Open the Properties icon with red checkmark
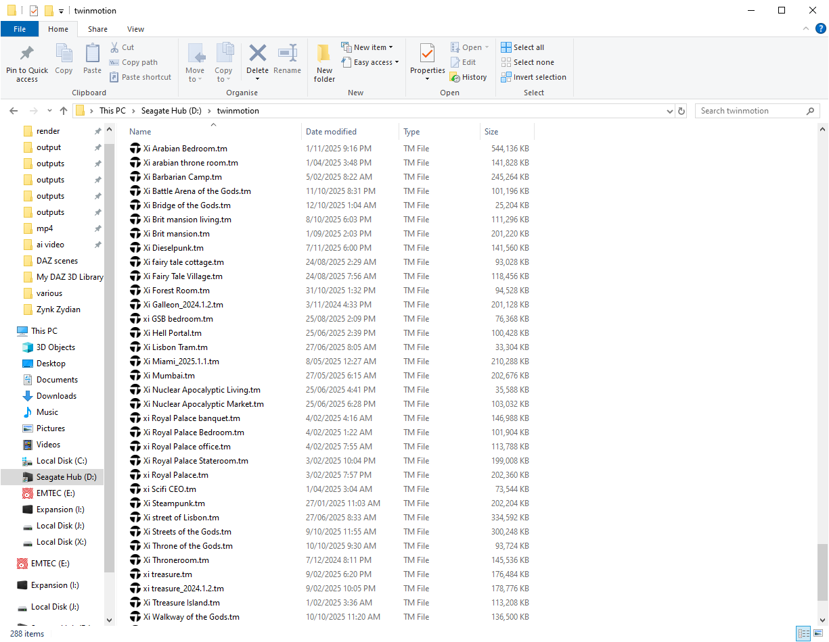Screen dimensions: 829x642 coord(427,53)
